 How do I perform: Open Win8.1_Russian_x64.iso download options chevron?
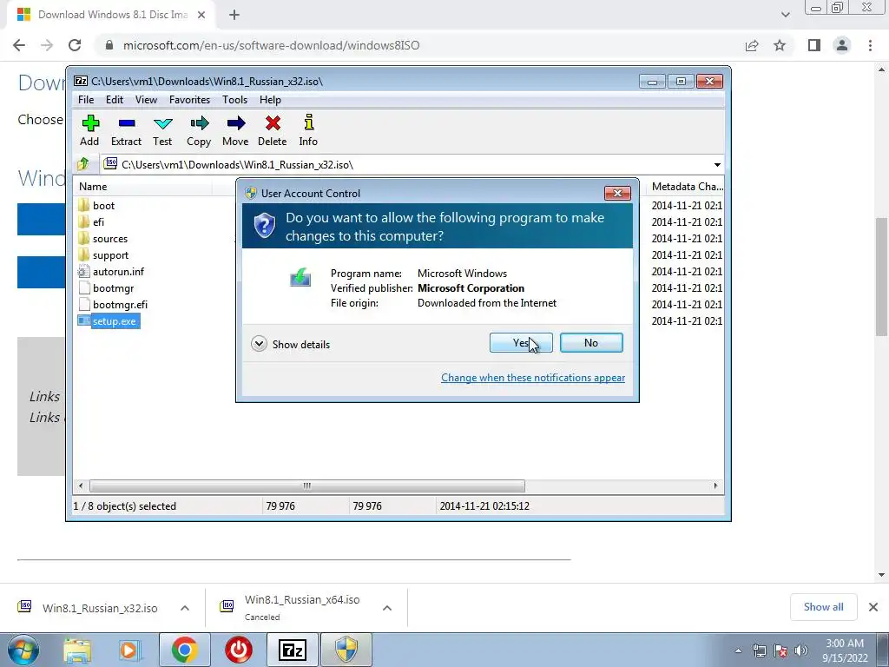tap(387, 608)
